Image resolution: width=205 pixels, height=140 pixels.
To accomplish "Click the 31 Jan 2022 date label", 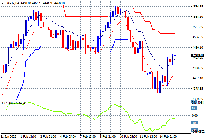I will pos(8,137).
